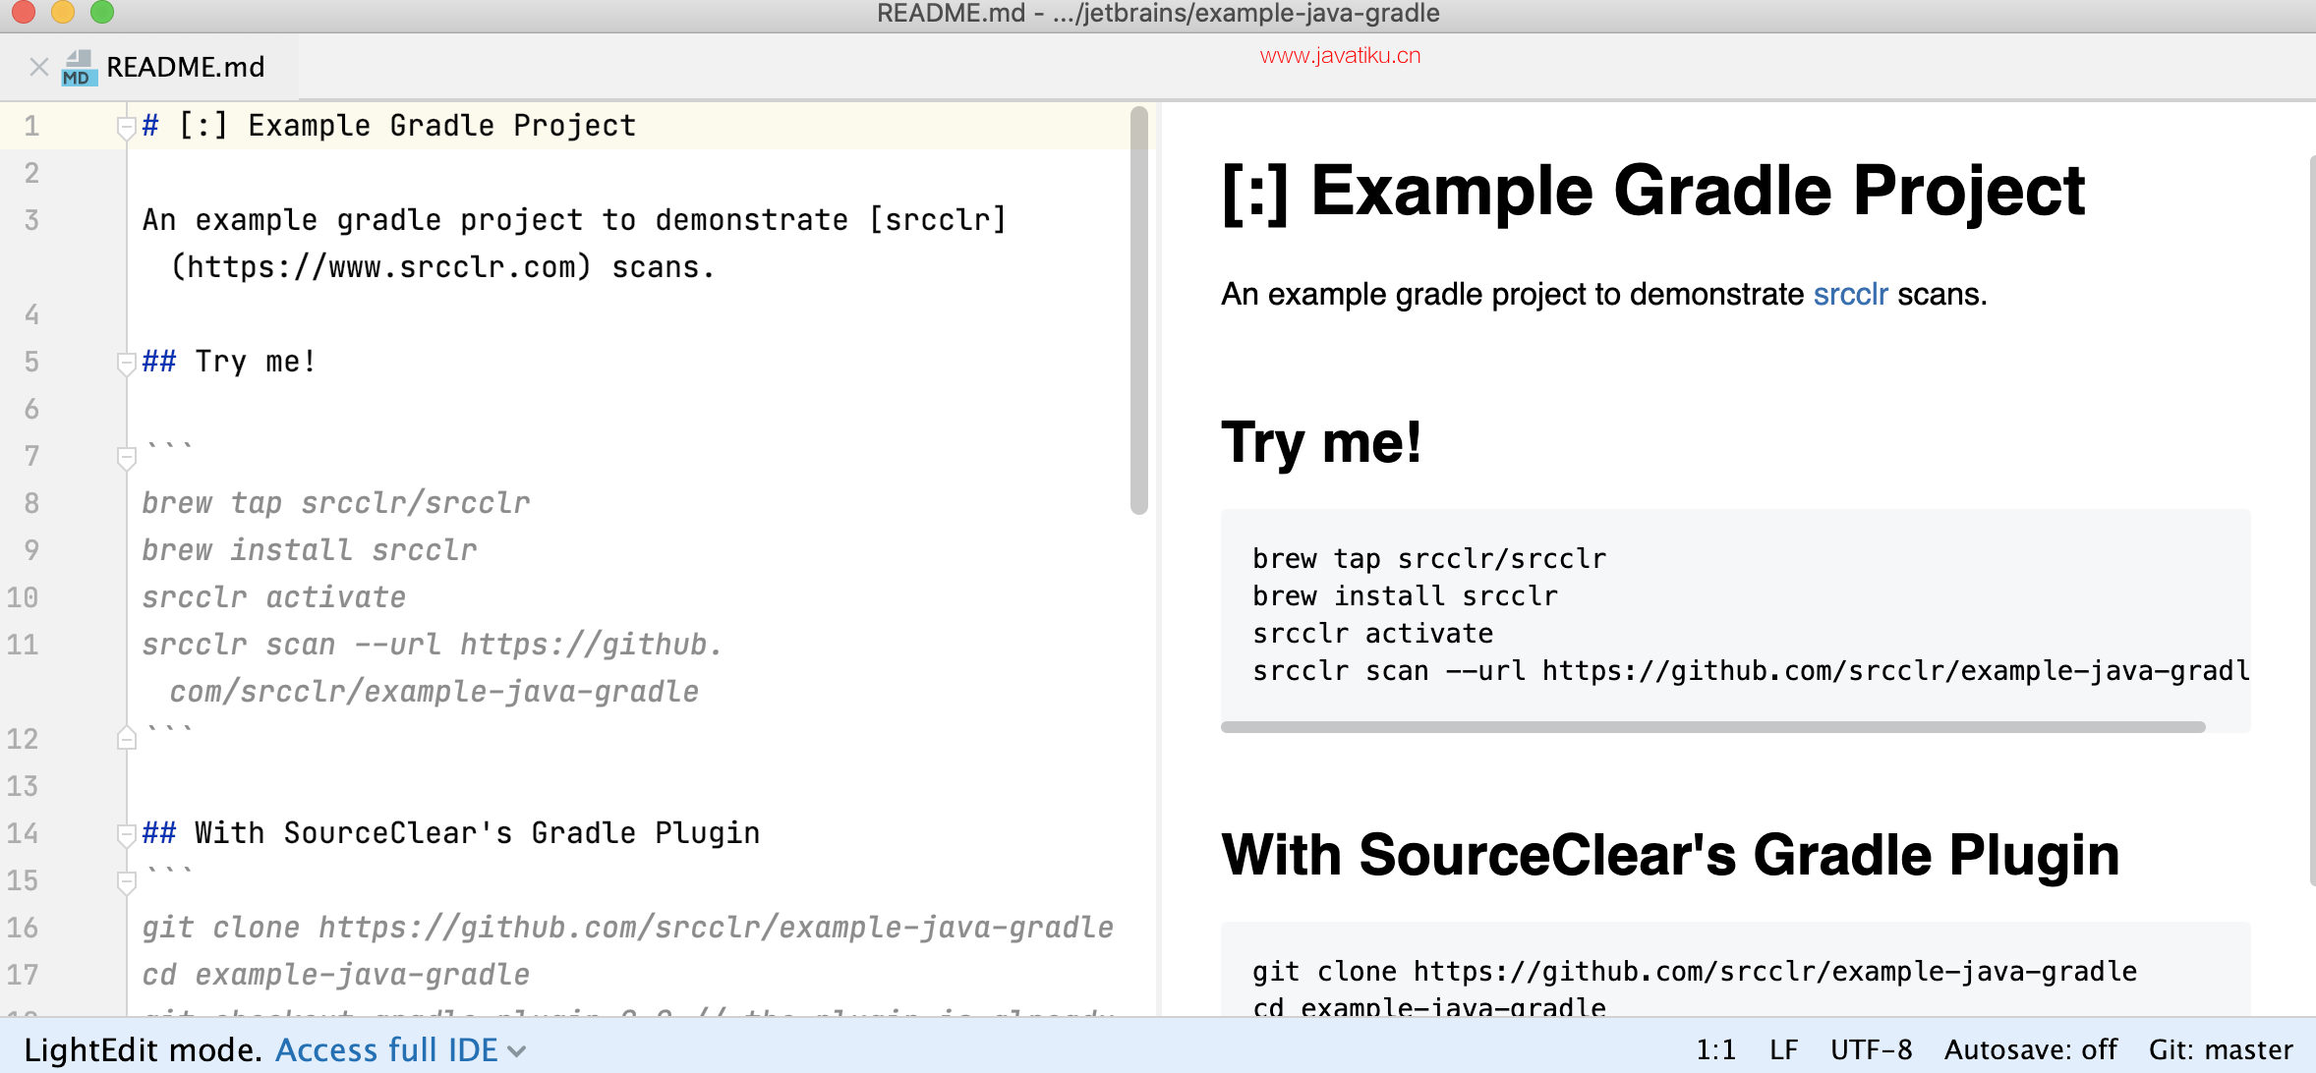The height and width of the screenshot is (1073, 2316).
Task: Open Git: master branch widget
Action: (x=2220, y=1049)
